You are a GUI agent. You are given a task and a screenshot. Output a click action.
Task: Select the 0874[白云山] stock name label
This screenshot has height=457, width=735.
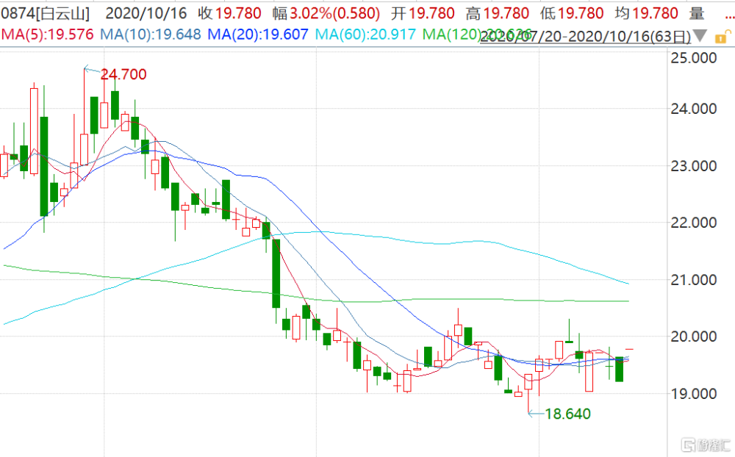[45, 13]
